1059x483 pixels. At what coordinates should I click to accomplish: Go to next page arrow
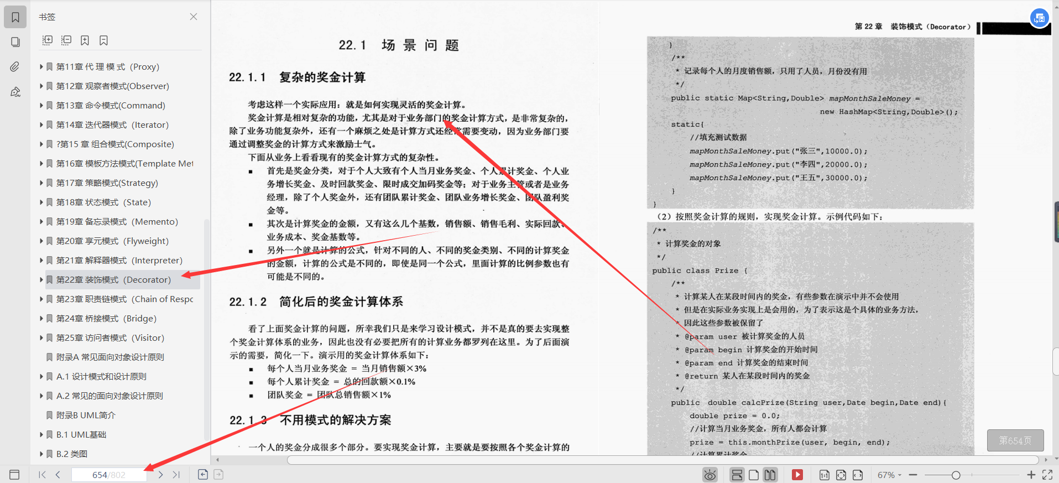pos(160,475)
